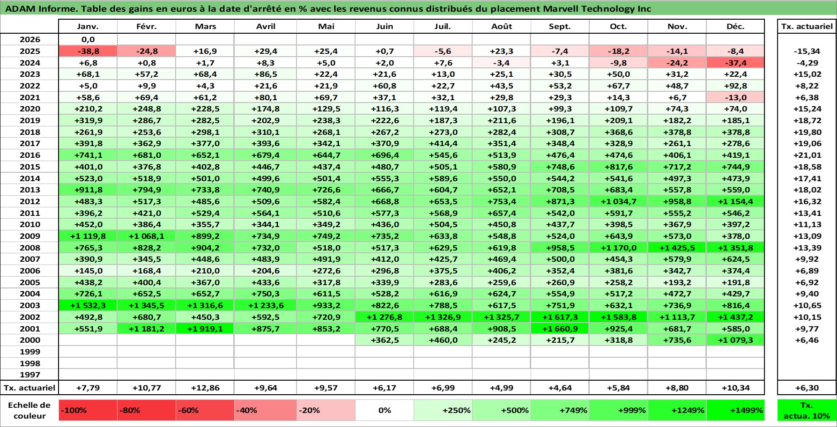This screenshot has height=427, width=837.
Task: Select the +4,64 monthly rate for Sept.
Action: 560,388
